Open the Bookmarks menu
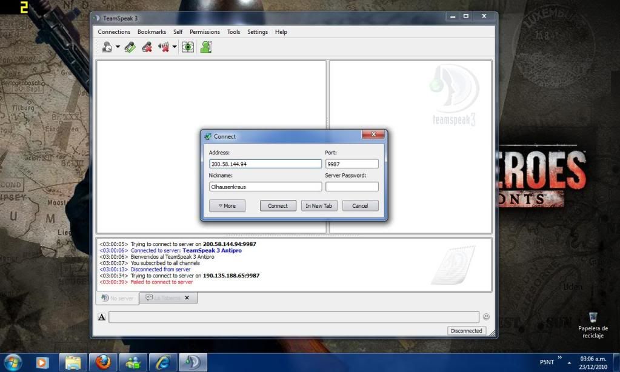The height and width of the screenshot is (372, 620). click(152, 32)
